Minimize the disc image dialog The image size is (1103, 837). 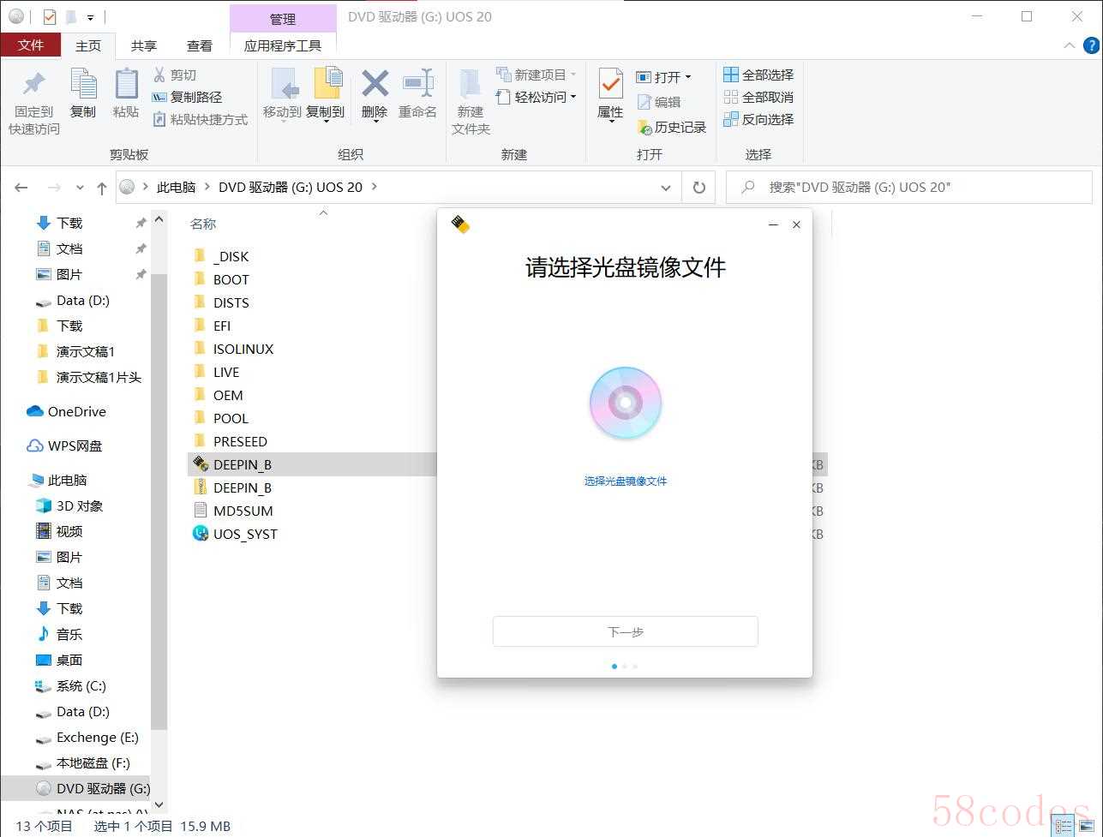[773, 224]
